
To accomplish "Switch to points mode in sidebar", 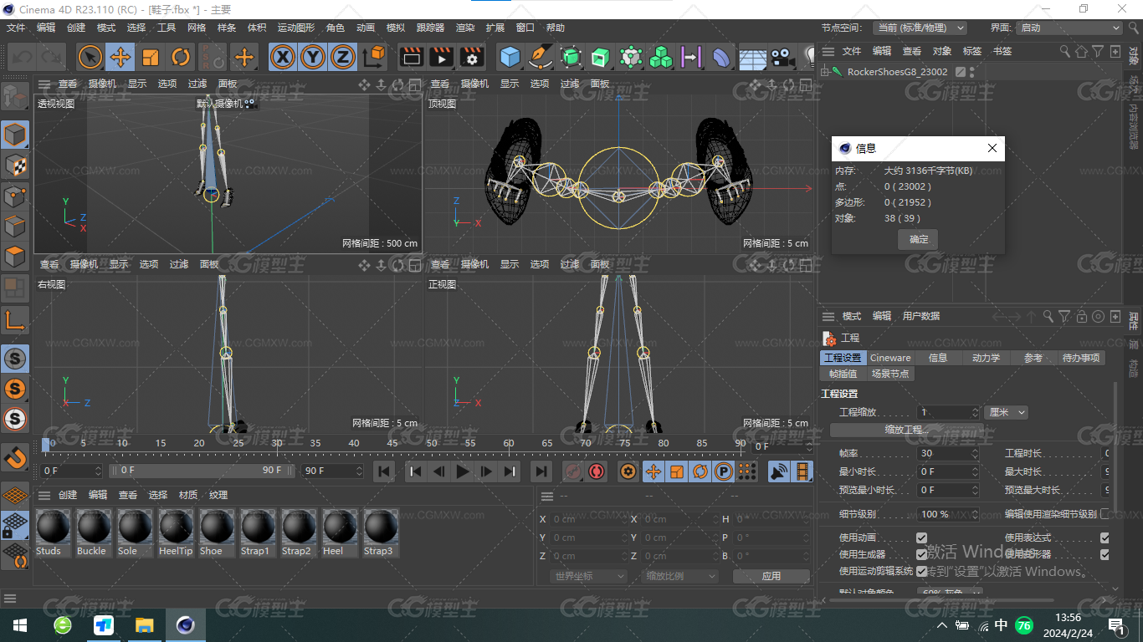I will point(15,196).
